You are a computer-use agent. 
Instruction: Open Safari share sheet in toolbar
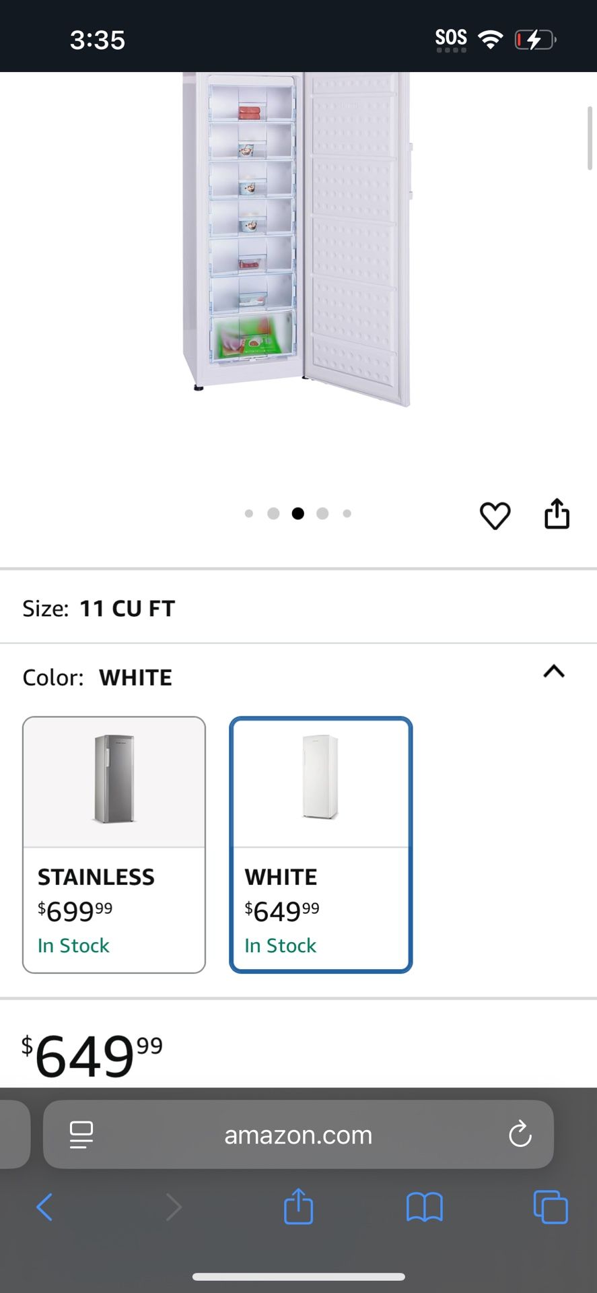tap(298, 1206)
